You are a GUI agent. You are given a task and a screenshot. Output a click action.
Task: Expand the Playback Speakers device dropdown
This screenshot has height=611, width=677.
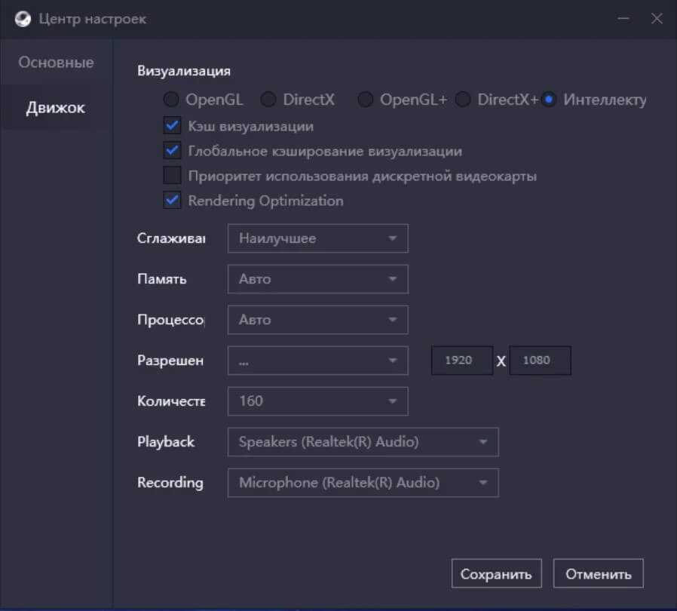(x=363, y=442)
